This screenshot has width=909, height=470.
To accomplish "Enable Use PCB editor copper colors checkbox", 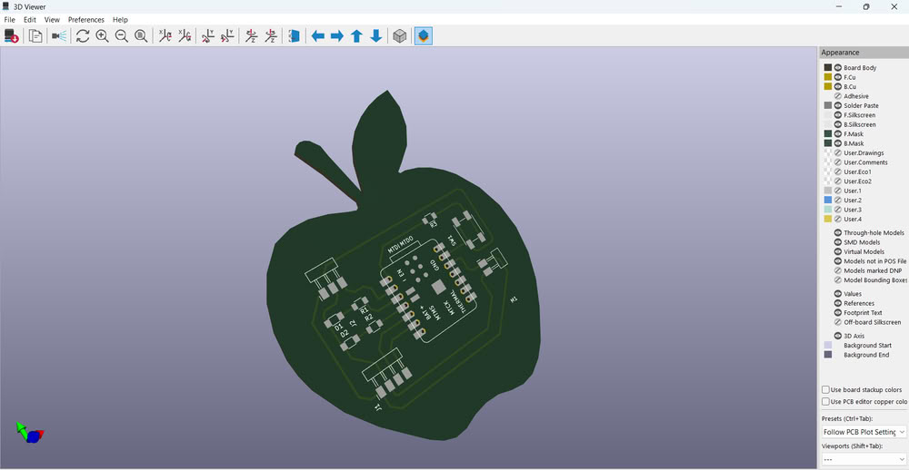I will 825,401.
